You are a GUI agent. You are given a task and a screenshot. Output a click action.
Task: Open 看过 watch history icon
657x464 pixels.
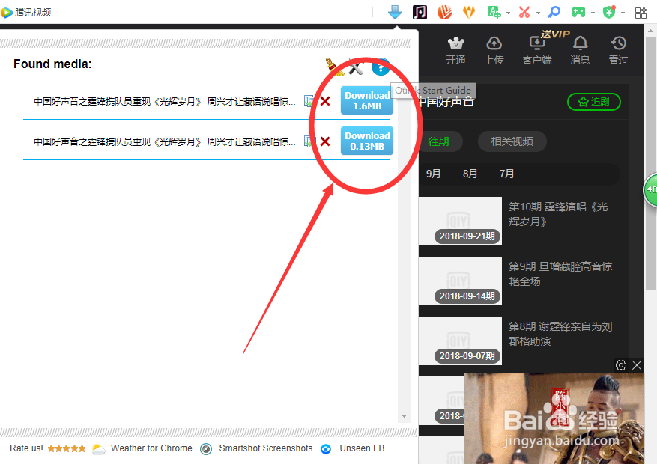click(619, 43)
